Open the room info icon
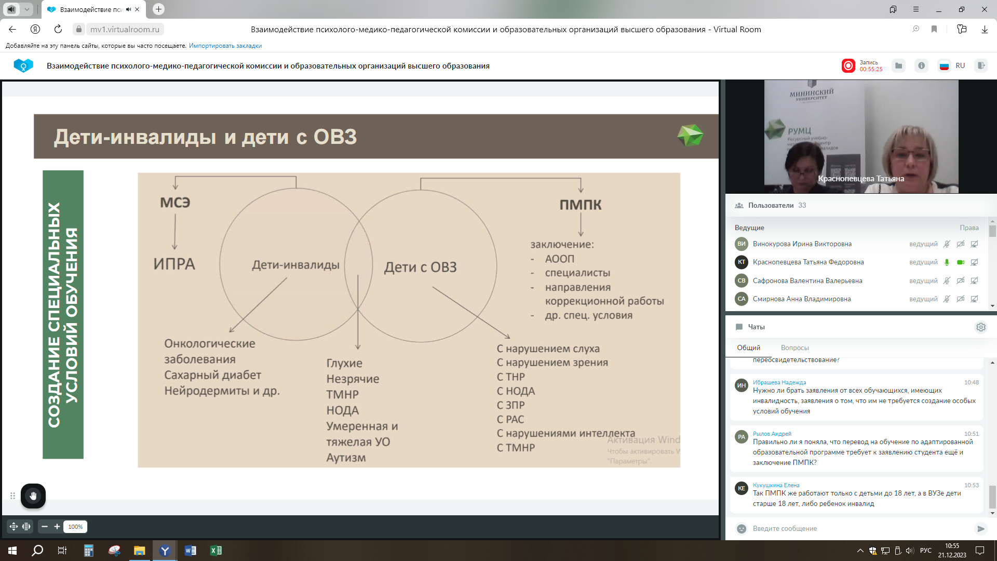Image resolution: width=997 pixels, height=561 pixels. pos(921,66)
